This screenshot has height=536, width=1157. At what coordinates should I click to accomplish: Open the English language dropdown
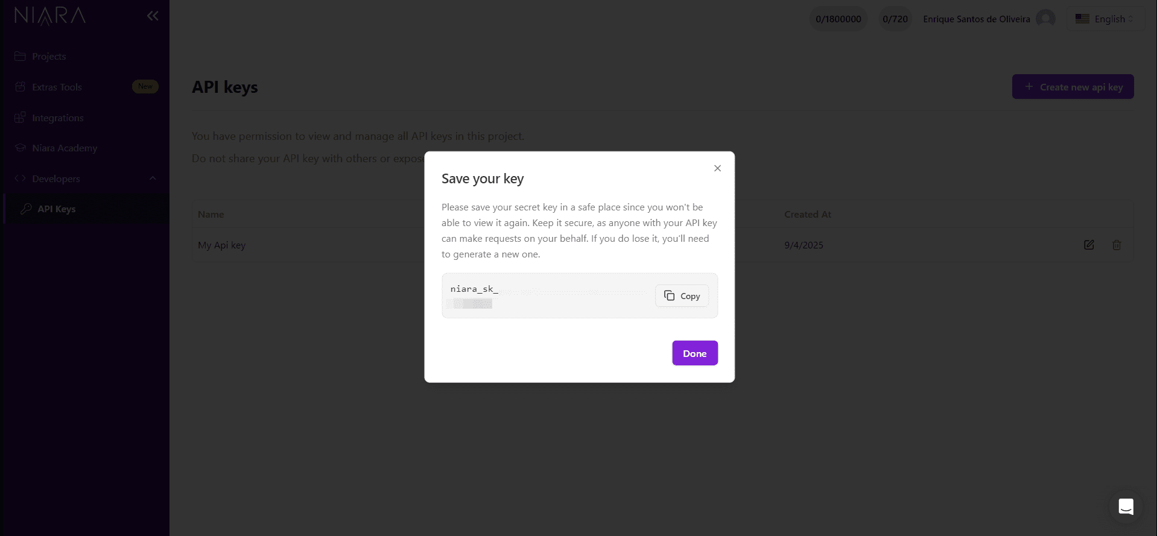(1106, 18)
